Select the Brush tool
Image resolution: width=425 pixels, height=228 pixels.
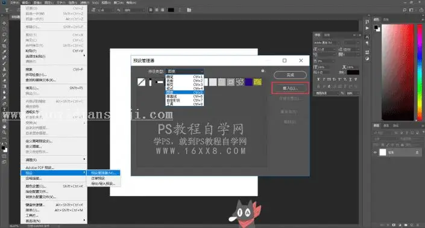4,63
